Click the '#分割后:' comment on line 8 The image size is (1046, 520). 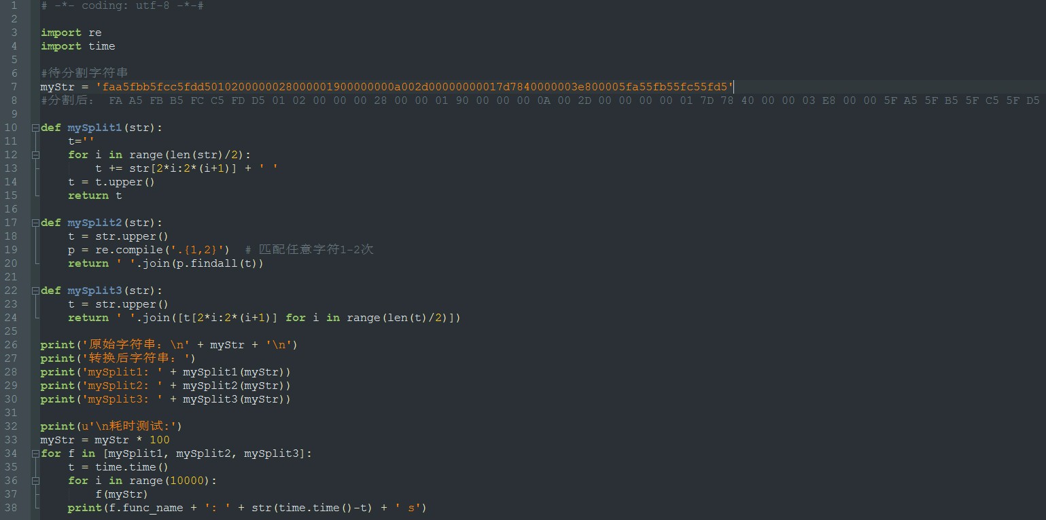(67, 100)
